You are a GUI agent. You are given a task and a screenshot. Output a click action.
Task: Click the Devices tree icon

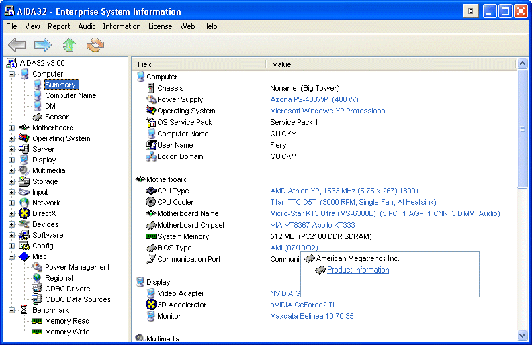coord(24,224)
